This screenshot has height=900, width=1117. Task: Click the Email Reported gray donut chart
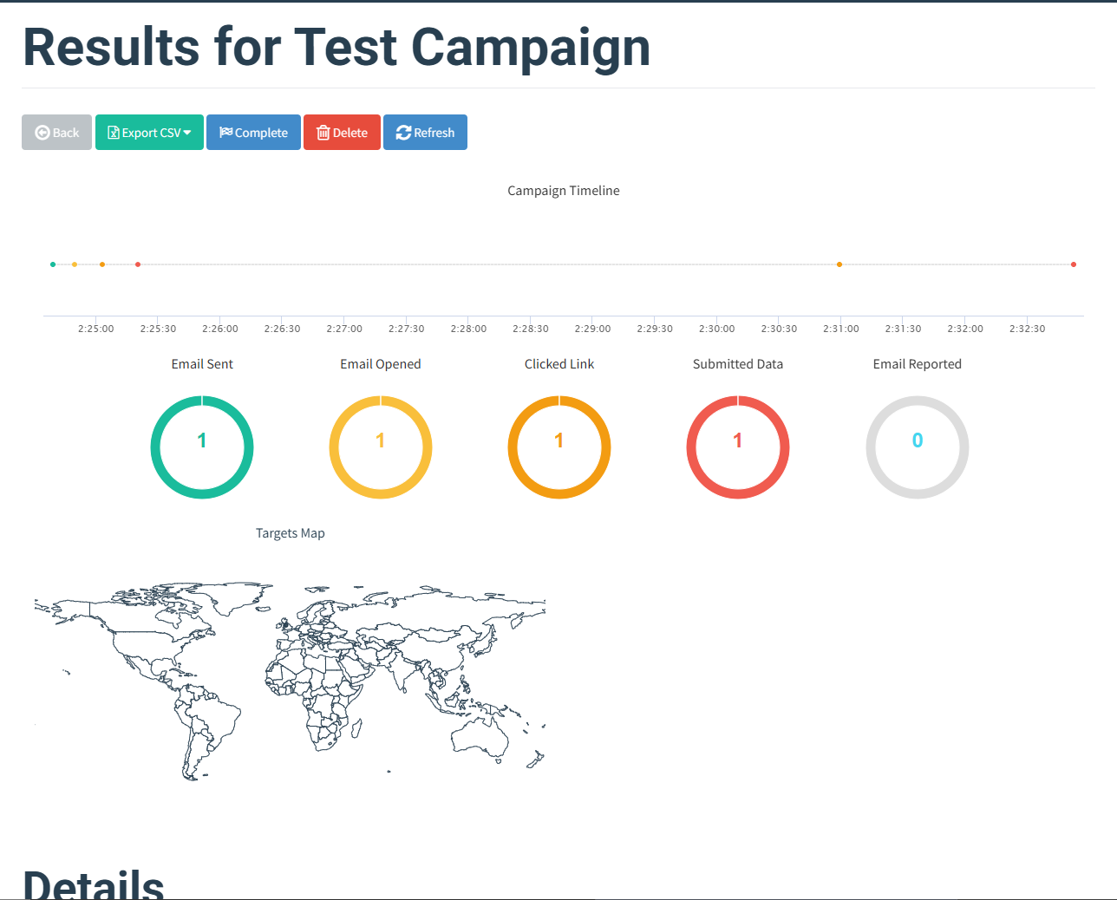[x=918, y=447]
